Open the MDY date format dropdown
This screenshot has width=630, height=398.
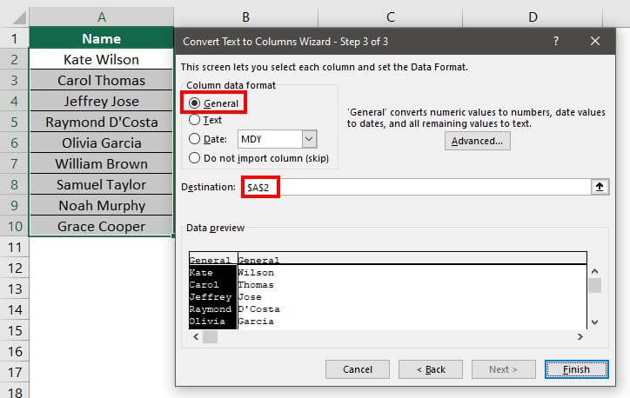(x=309, y=139)
